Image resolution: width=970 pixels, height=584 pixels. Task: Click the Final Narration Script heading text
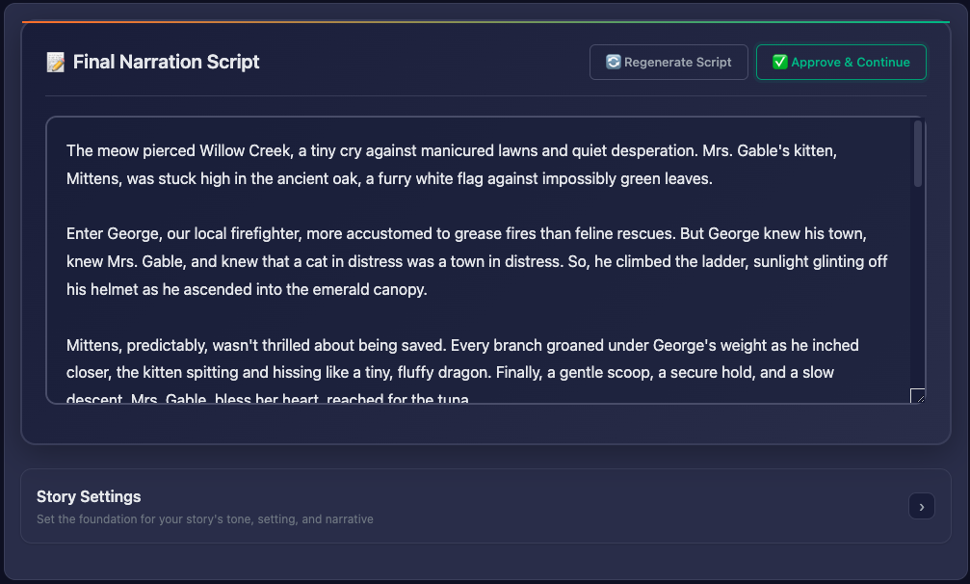pyautogui.click(x=166, y=63)
